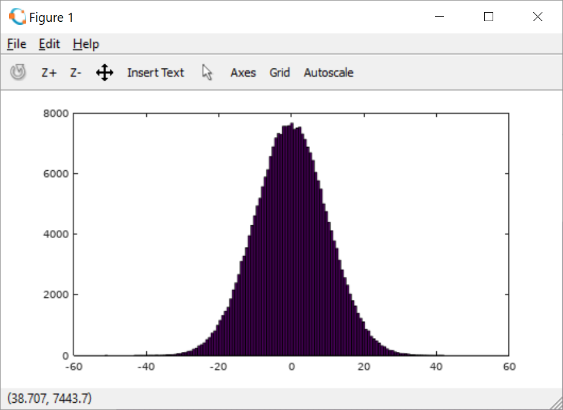Open the File menu
The width and height of the screenshot is (563, 410).
pyautogui.click(x=16, y=44)
